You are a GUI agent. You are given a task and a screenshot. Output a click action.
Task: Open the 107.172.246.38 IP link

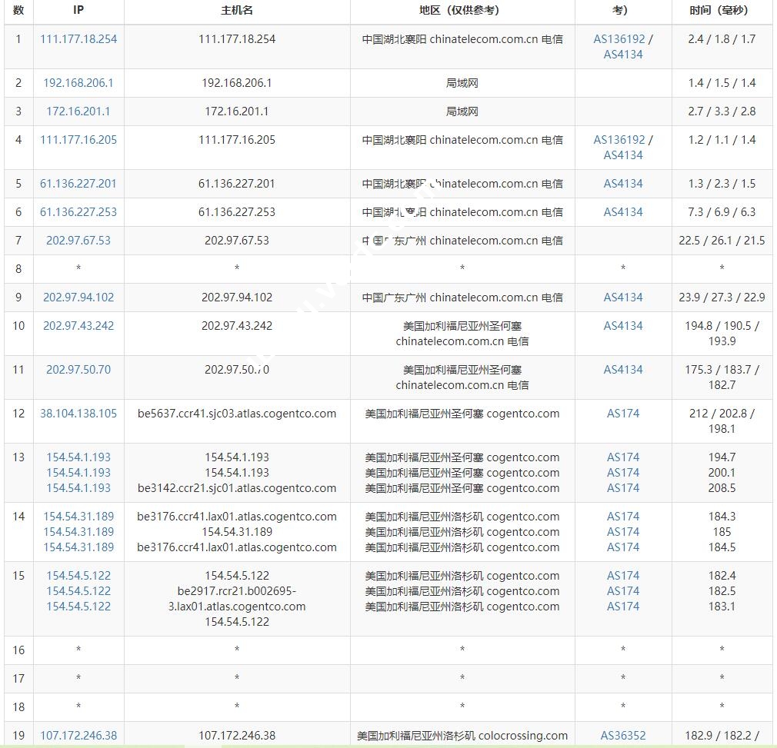[78, 736]
